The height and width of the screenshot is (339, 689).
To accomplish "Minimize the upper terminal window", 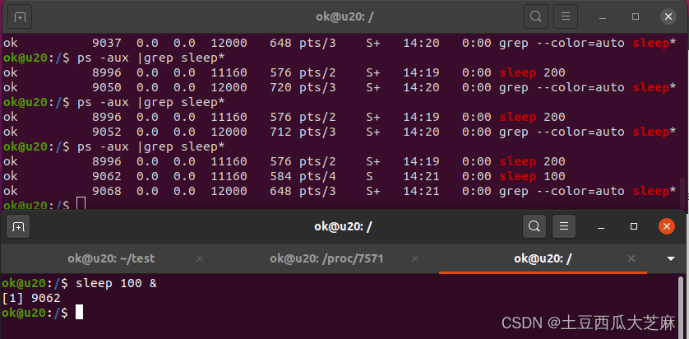I will pos(603,17).
